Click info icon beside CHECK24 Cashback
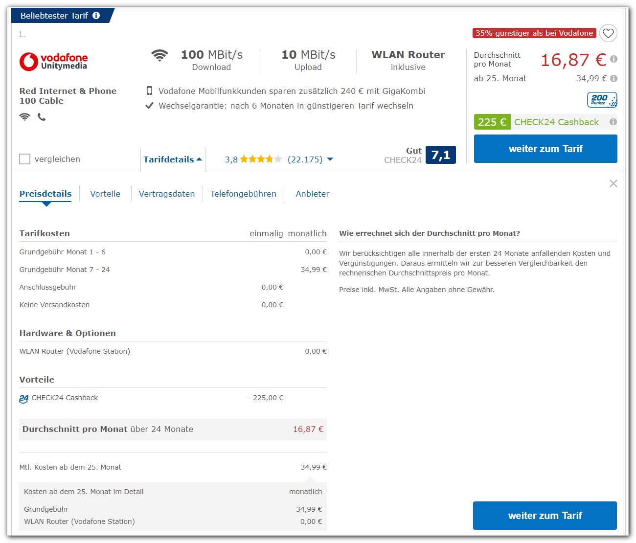Screen dimensions: 636x543 pyautogui.click(x=613, y=122)
